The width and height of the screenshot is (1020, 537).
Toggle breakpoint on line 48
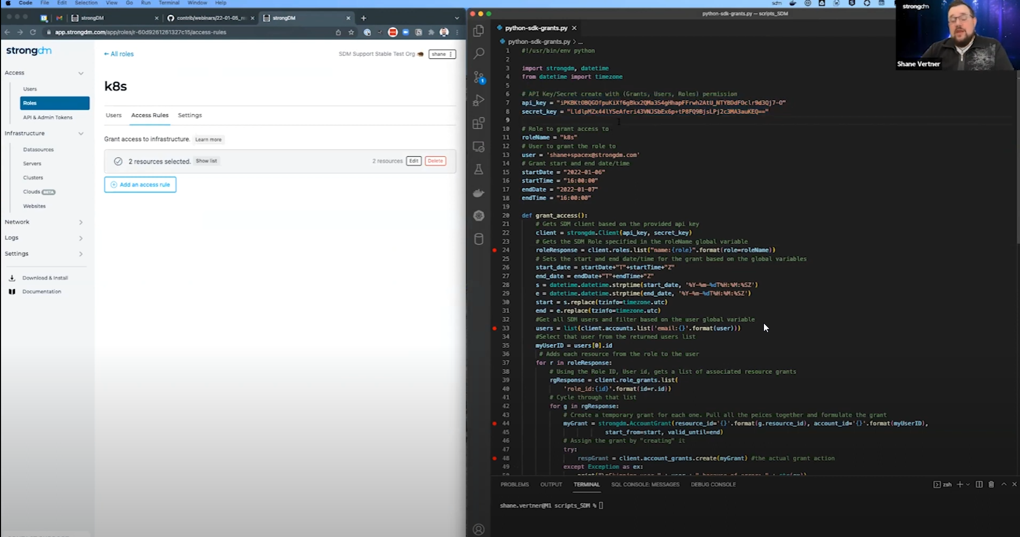point(495,458)
